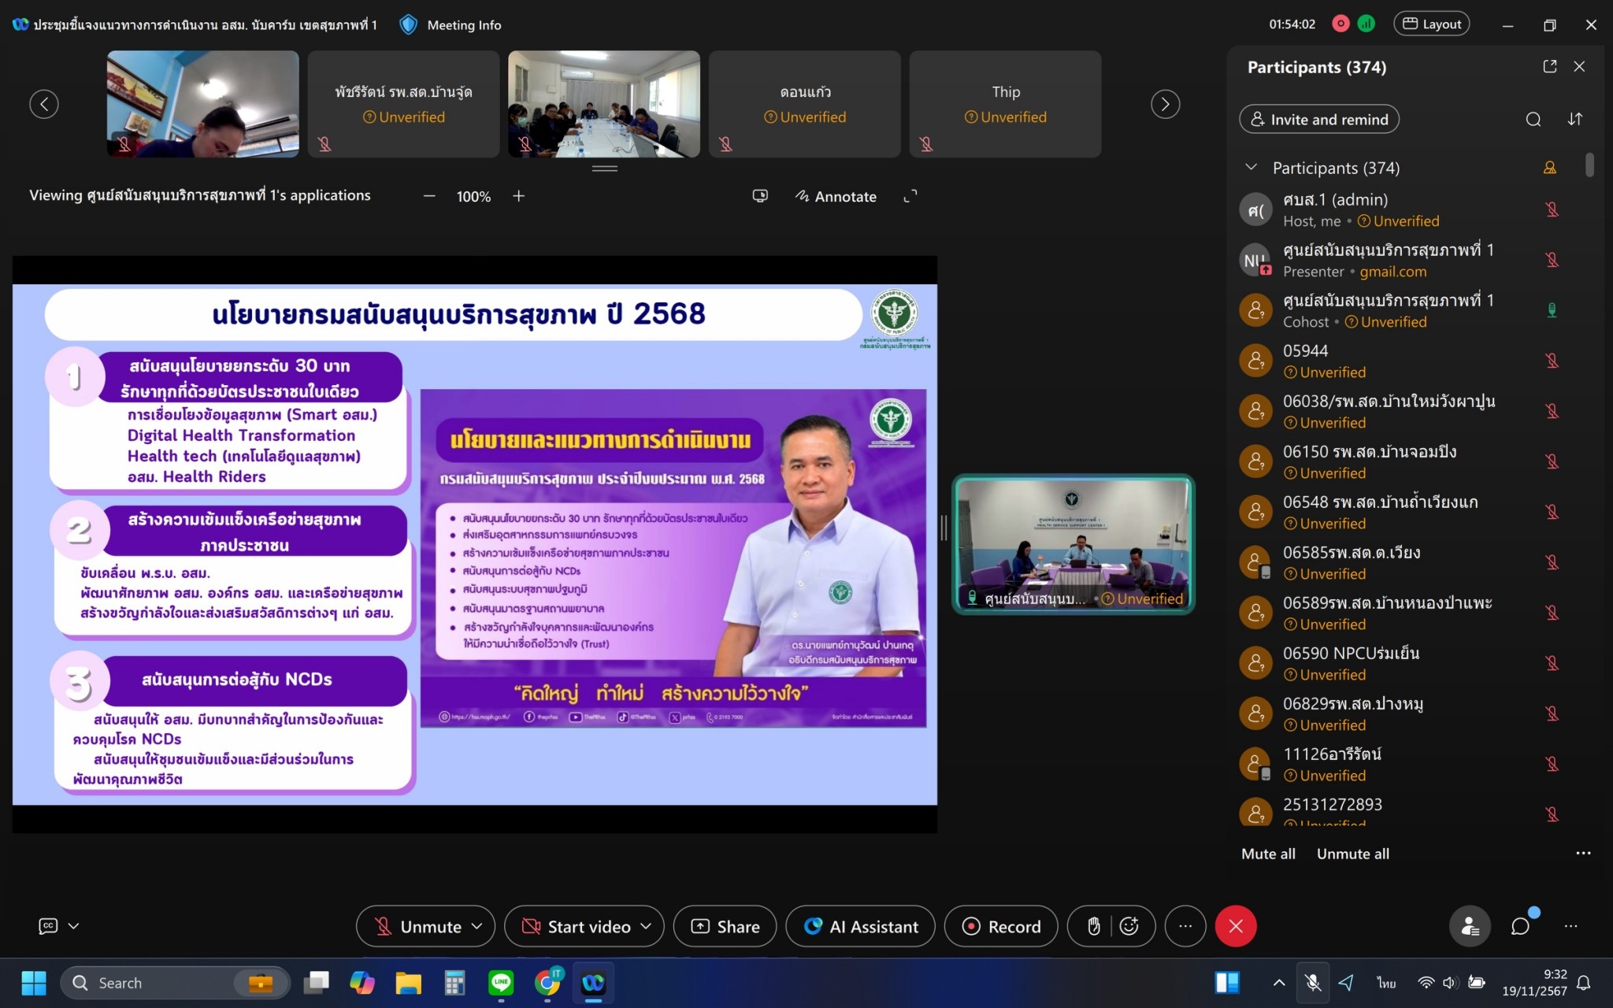Viewport: 1613px width, 1008px height.
Task: Click green microphone of the Cohost row
Action: pos(1552,310)
